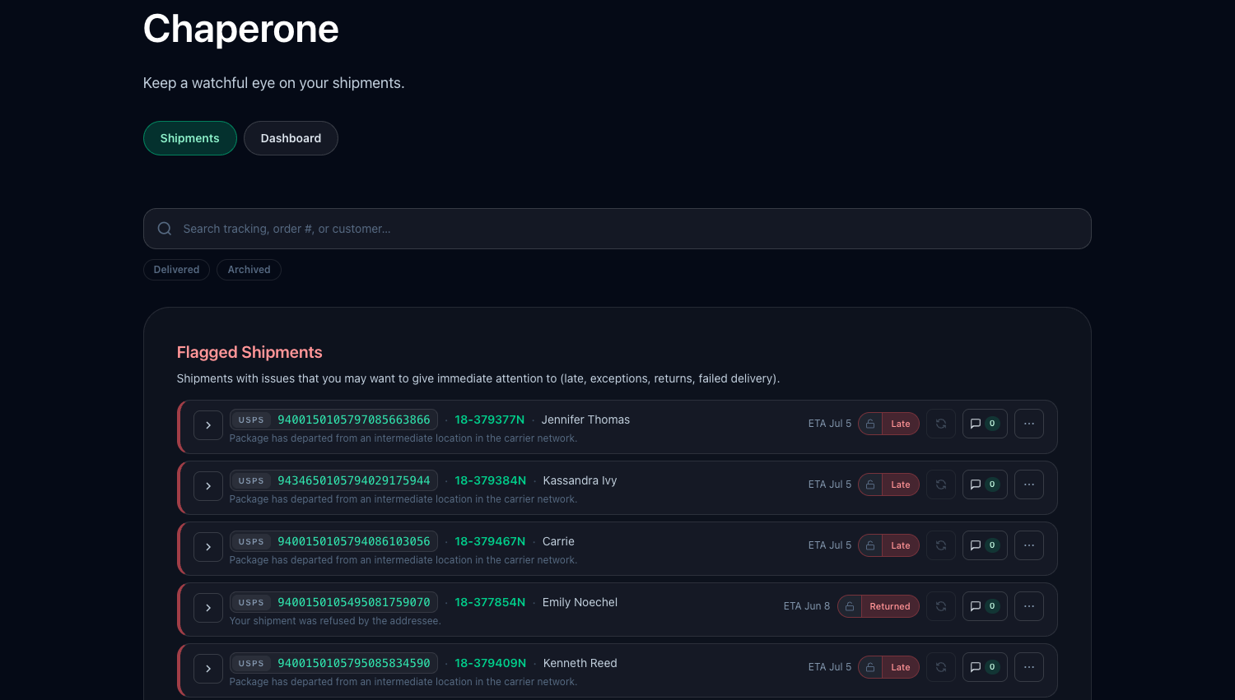Click lock icon on Jennifer Thomas row
This screenshot has height=700, width=1235.
coord(870,424)
